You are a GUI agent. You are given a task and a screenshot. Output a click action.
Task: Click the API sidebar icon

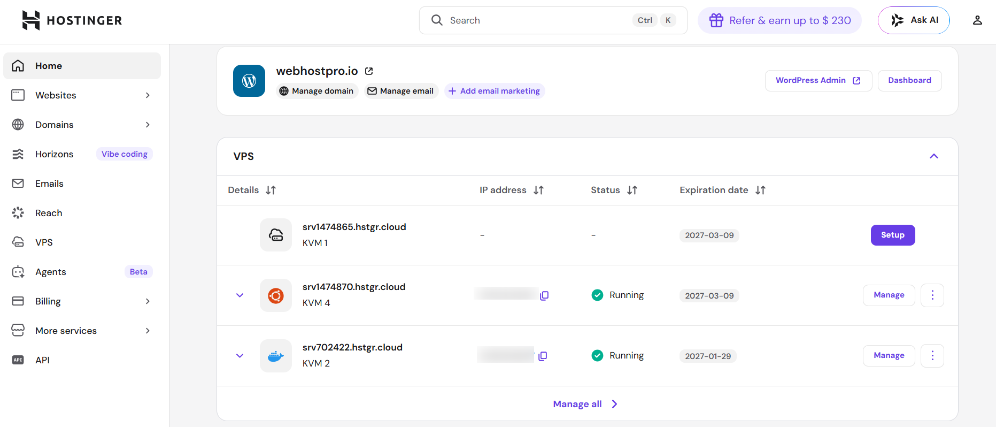click(18, 360)
